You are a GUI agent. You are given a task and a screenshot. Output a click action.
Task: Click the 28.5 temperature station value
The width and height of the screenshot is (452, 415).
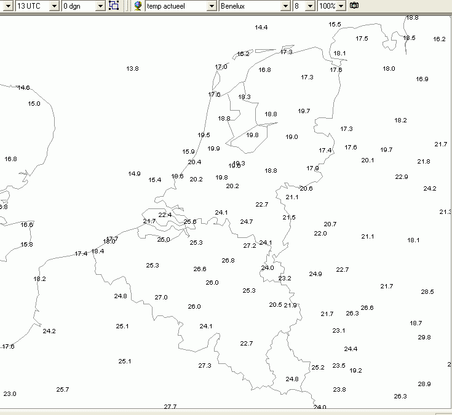[427, 291]
